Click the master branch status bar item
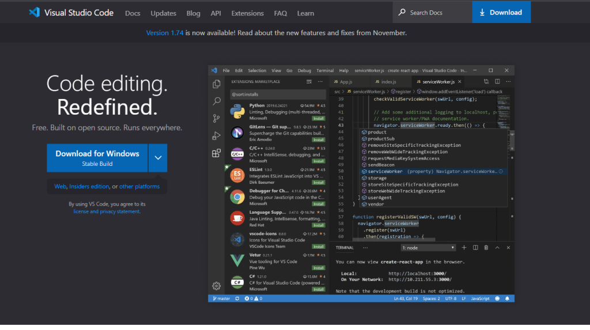 click(x=221, y=299)
